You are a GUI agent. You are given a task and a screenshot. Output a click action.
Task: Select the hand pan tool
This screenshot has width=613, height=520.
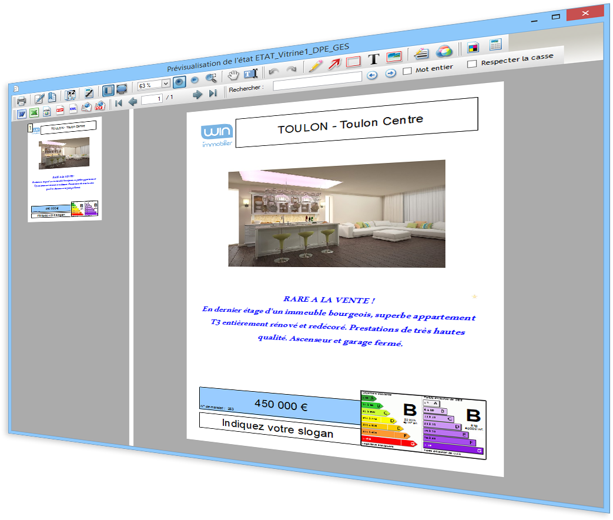(233, 75)
